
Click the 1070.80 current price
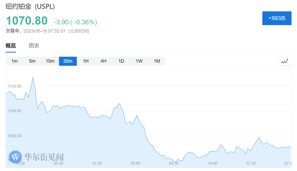pyautogui.click(x=27, y=21)
